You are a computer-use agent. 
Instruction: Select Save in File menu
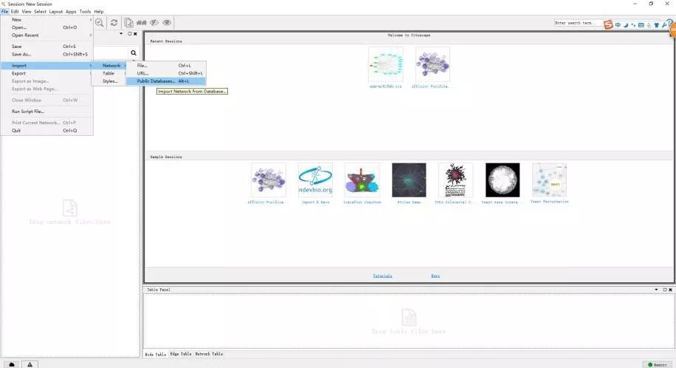pos(46,47)
